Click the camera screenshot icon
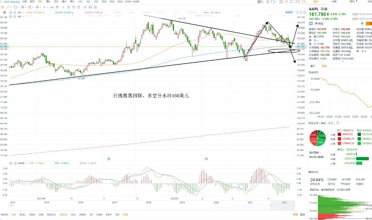 coord(281,2)
